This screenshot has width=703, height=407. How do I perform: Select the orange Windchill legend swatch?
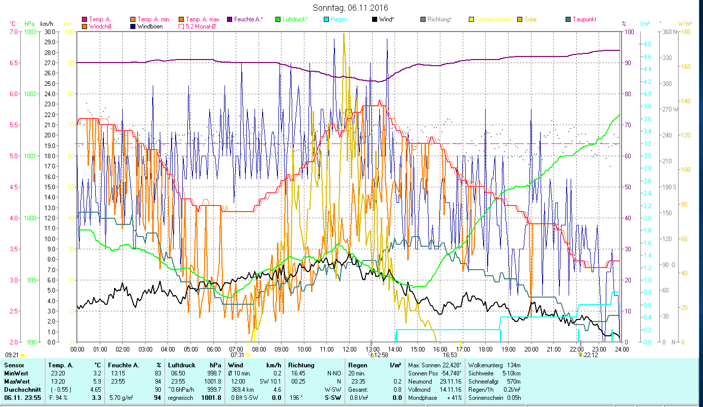(x=85, y=26)
